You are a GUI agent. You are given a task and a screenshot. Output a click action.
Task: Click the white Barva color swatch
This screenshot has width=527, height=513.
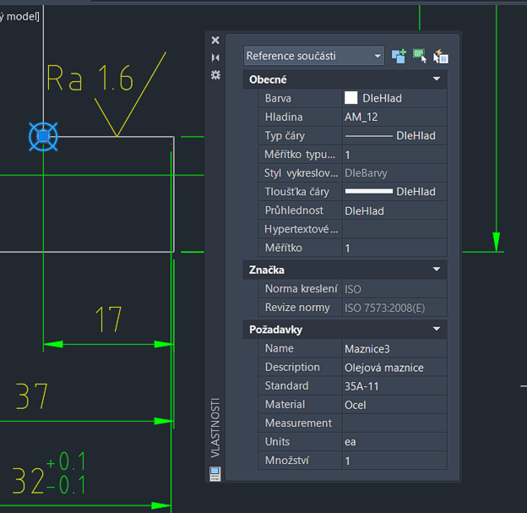[350, 98]
